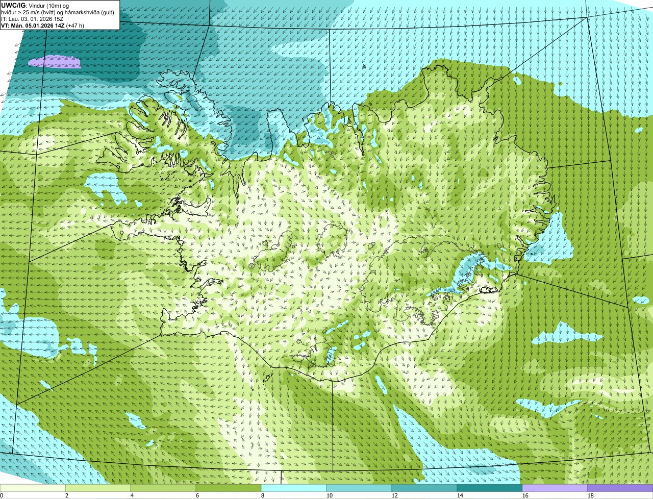Pick the light cyan 8–10 m/s legend swatch

pos(294,488)
